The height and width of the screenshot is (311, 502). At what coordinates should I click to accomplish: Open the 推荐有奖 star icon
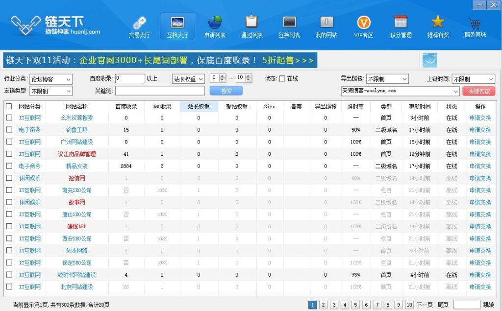pos(438,27)
